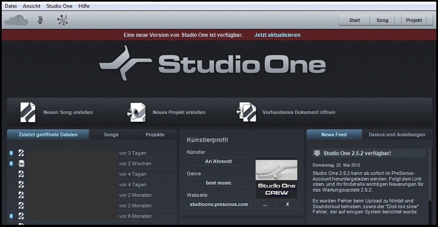The height and width of the screenshot is (227, 438).
Task: Open the Ansicht menu
Action: click(32, 6)
